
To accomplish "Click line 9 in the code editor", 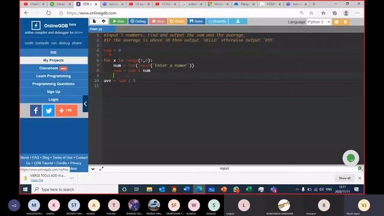I will (233, 76).
